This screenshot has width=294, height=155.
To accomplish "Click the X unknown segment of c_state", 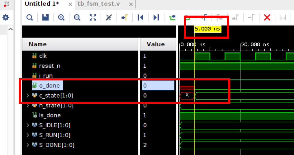I will [187, 96].
